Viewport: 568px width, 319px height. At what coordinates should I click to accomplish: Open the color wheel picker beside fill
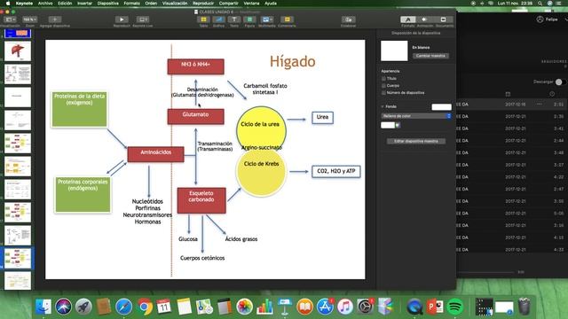click(398, 125)
